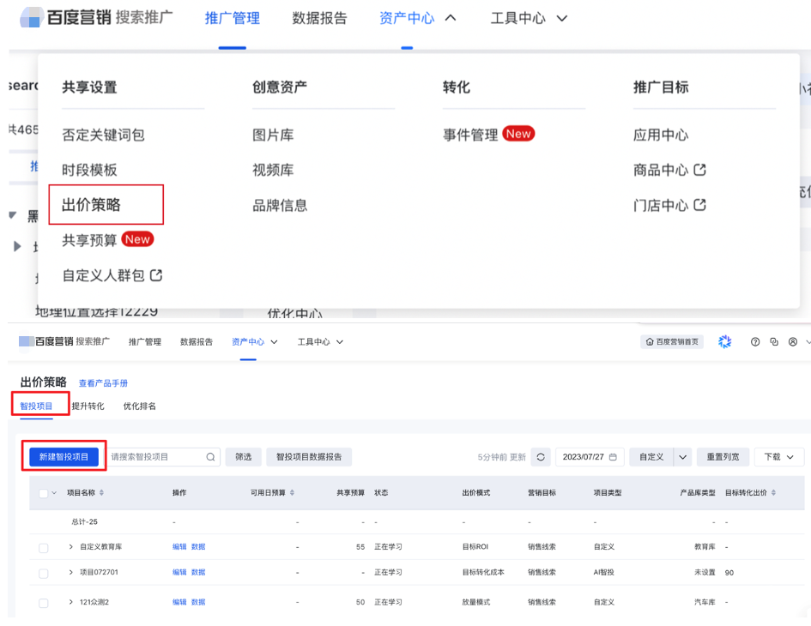The height and width of the screenshot is (626, 811).
Task: Click the copy-link icon near profile avatar
Action: point(774,341)
